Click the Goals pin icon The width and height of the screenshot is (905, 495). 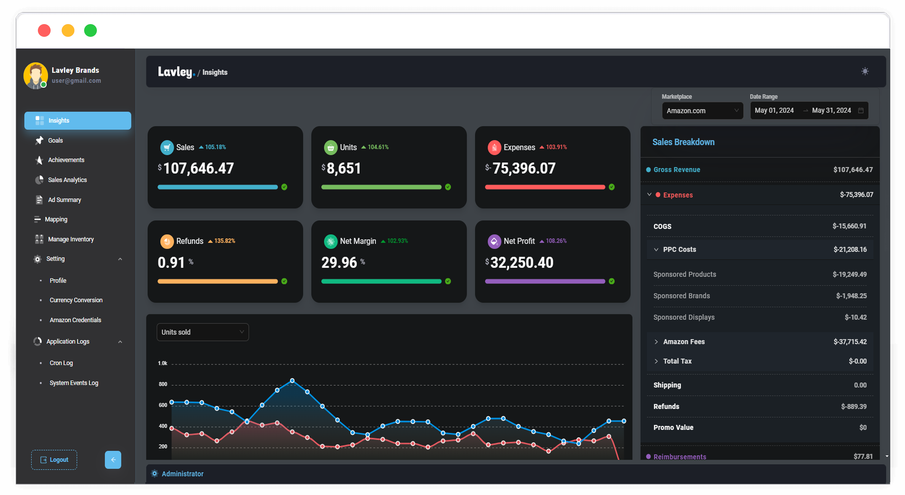[39, 140]
